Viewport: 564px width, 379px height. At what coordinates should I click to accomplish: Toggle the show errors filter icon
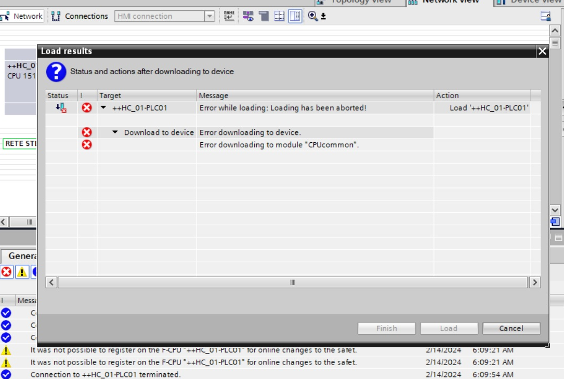tap(6, 272)
